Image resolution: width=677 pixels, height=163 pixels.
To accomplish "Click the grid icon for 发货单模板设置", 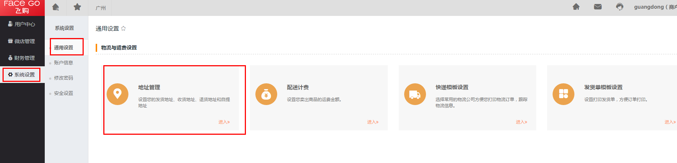I will pos(563,94).
